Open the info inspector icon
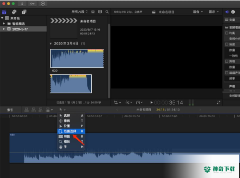The image size is (240, 178). 233,12
